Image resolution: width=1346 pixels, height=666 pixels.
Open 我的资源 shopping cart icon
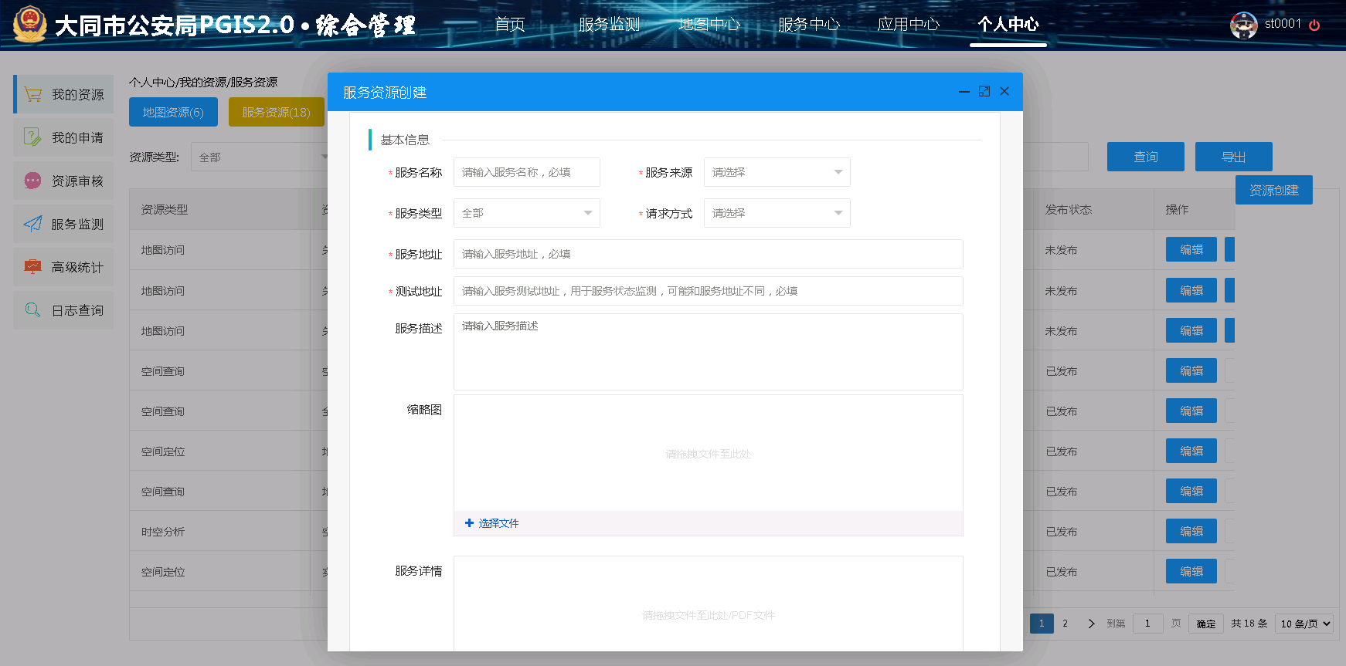[33, 94]
